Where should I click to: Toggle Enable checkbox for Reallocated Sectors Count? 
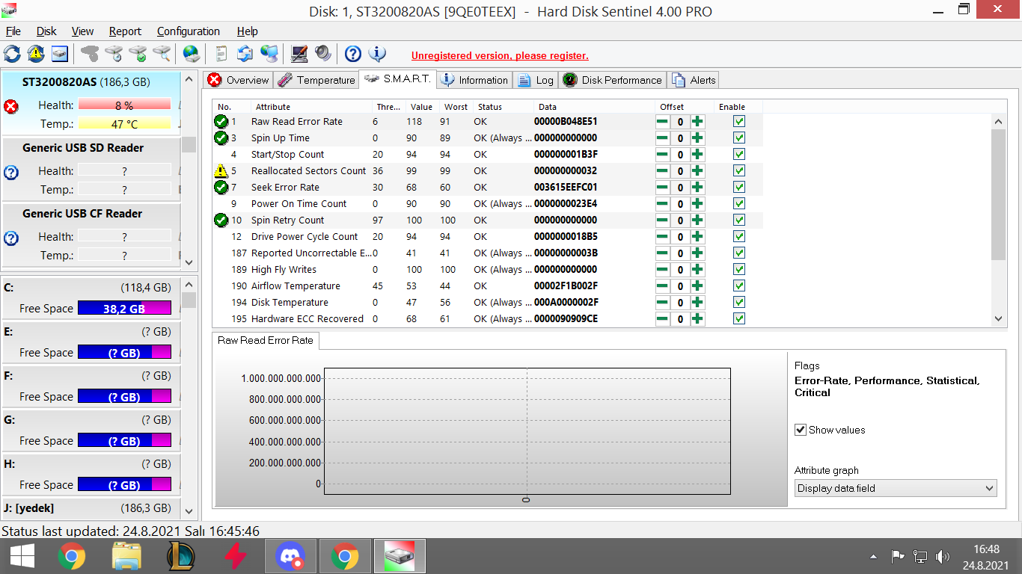739,171
